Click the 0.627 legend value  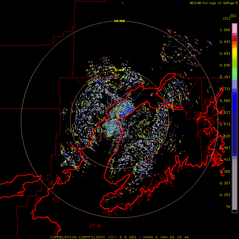tap(225, 113)
